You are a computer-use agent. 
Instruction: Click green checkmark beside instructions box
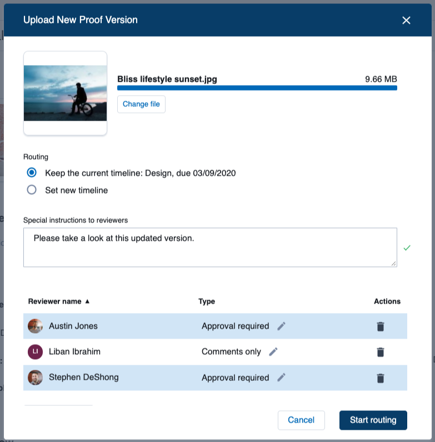point(407,248)
